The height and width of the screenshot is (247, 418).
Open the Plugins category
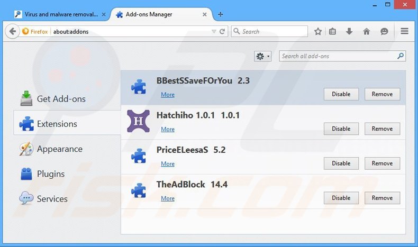[67, 173]
